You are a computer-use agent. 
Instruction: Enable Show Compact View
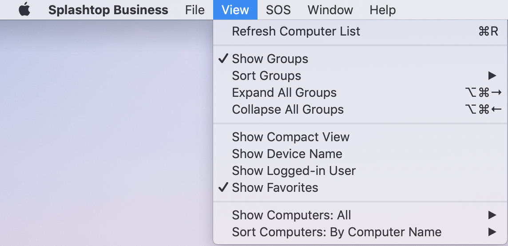[360, 137]
